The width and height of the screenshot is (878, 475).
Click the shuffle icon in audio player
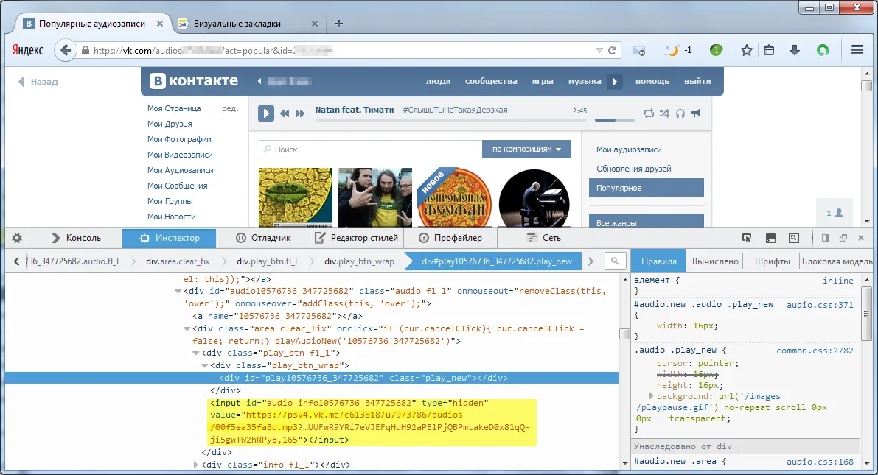(x=664, y=113)
